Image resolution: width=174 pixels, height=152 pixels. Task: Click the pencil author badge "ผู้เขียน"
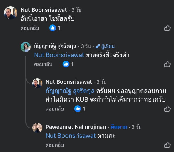click(x=105, y=46)
